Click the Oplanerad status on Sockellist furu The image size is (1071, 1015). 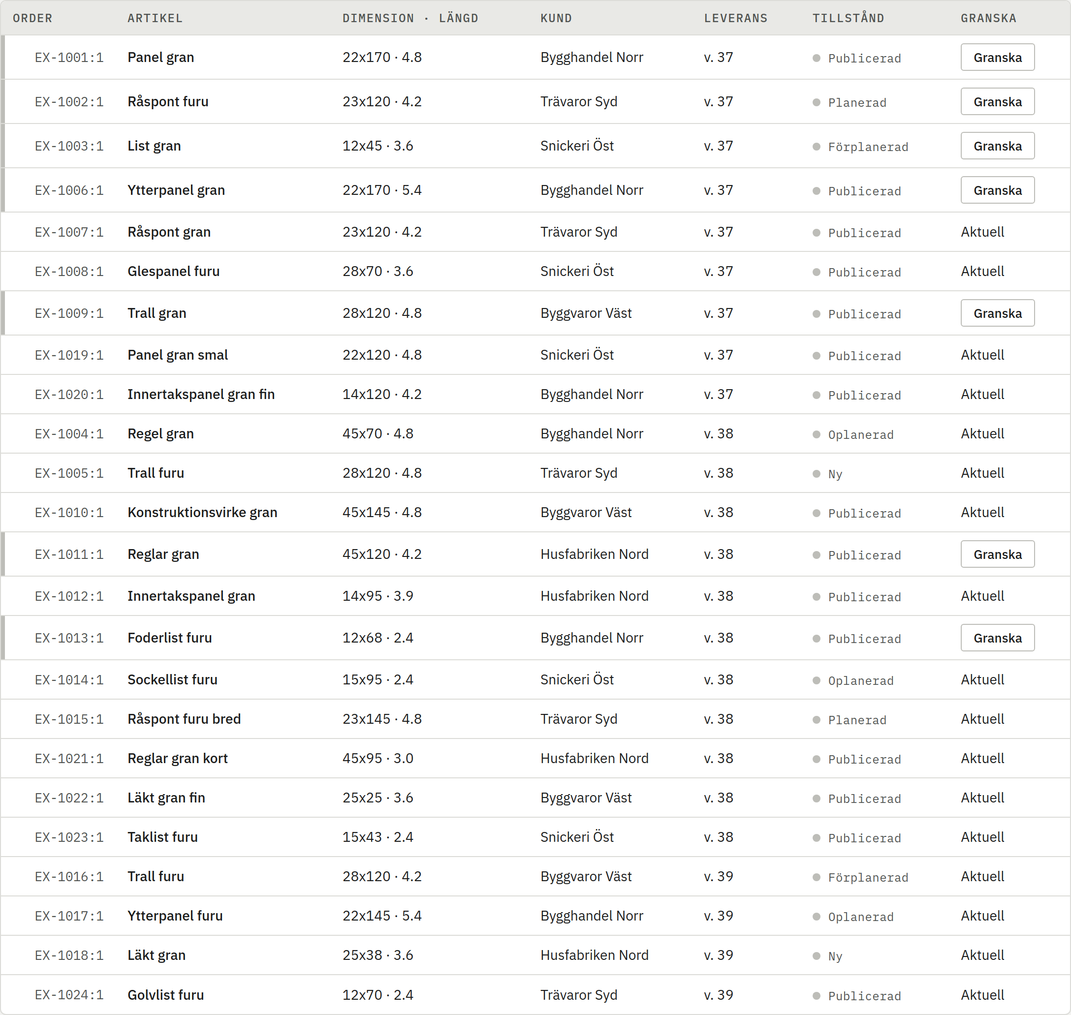[x=860, y=680]
